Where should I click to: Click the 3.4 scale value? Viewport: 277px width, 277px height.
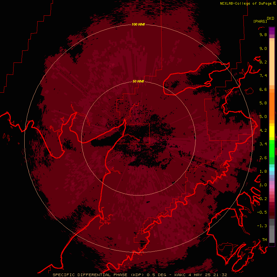[263, 144]
